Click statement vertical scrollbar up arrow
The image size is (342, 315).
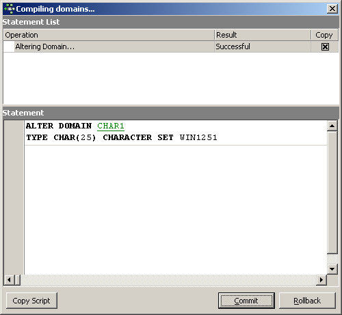pos(332,126)
